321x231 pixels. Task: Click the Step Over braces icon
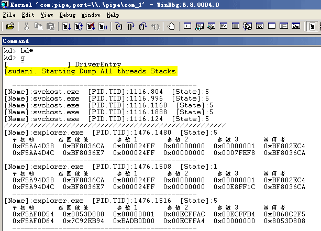(130, 26)
